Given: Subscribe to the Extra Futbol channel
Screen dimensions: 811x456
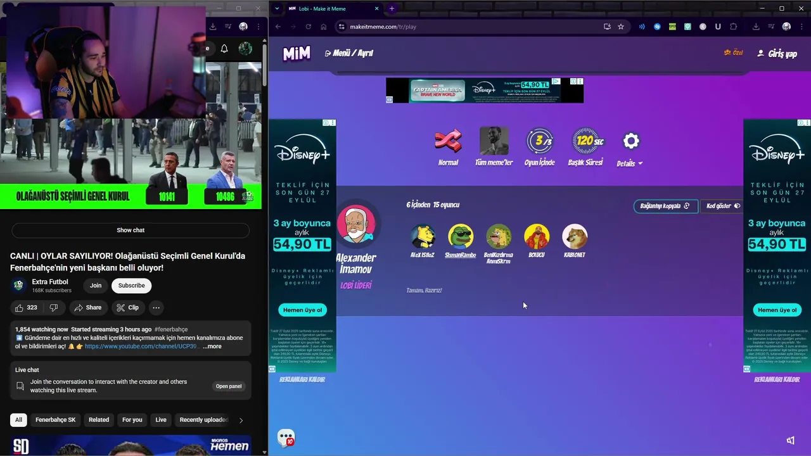Looking at the screenshot, I should point(132,286).
